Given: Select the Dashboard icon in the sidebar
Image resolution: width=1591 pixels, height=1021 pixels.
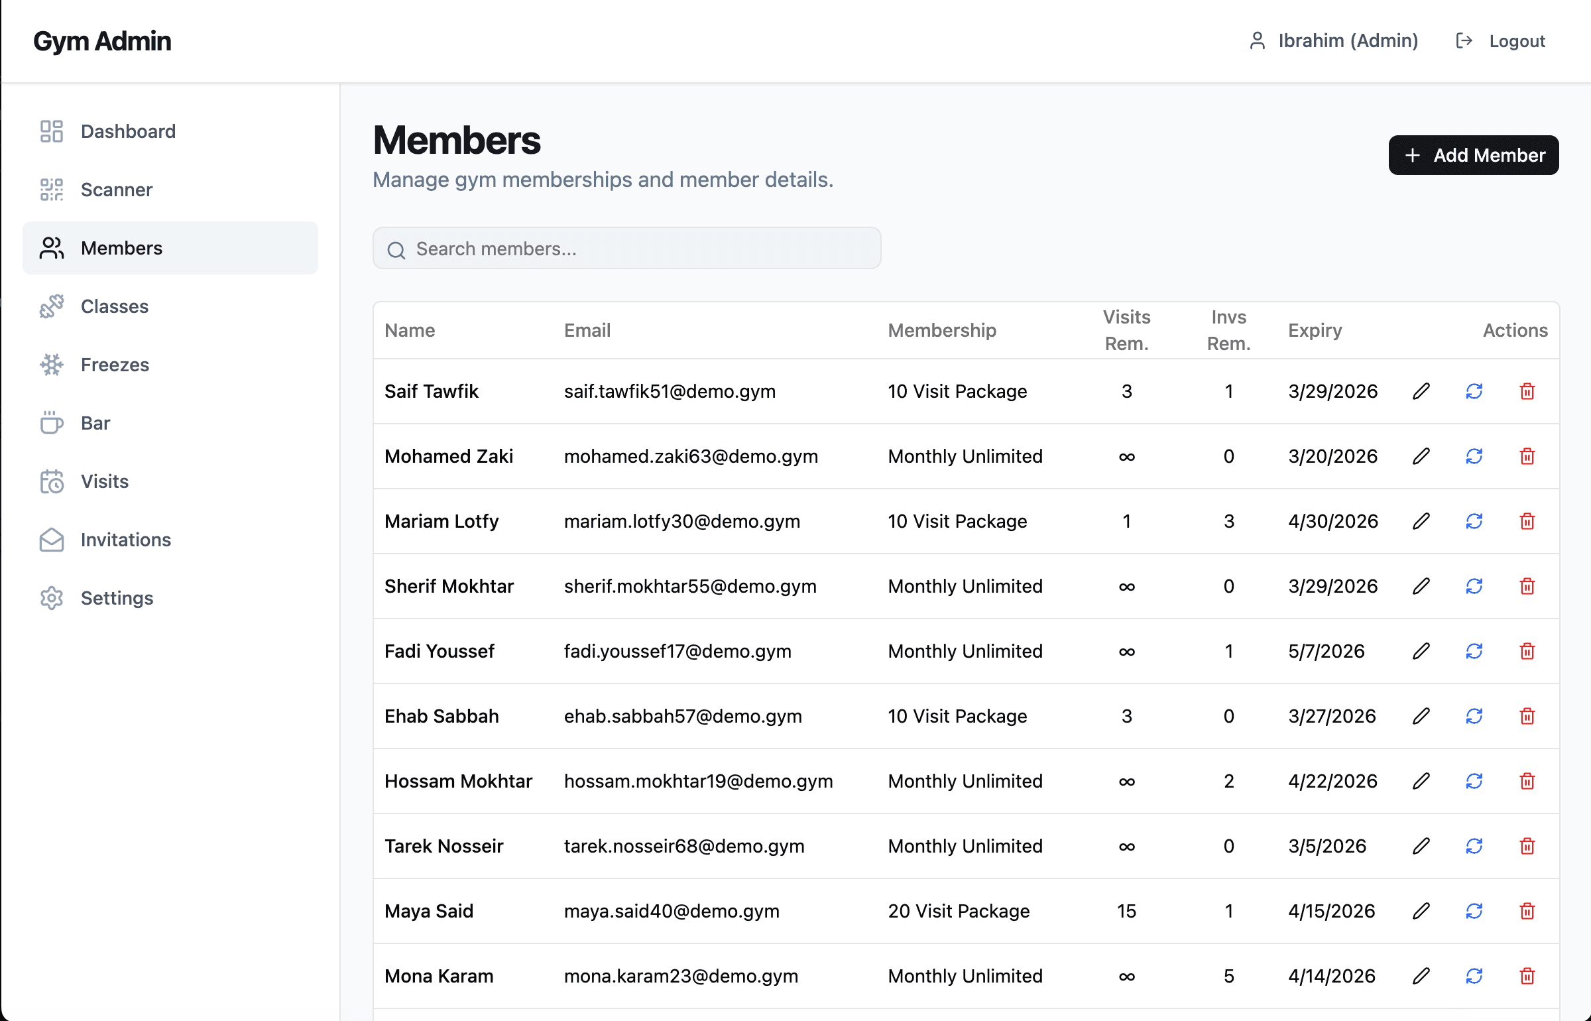Looking at the screenshot, I should click(x=52, y=131).
